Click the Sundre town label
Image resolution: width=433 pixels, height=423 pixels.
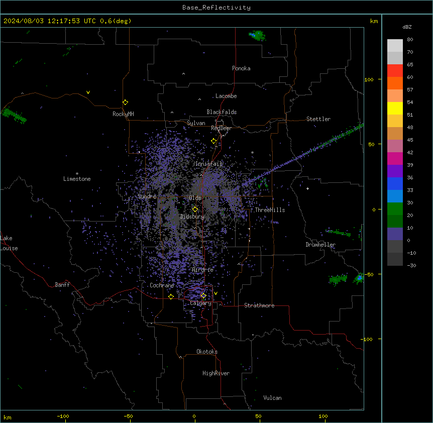147,196
